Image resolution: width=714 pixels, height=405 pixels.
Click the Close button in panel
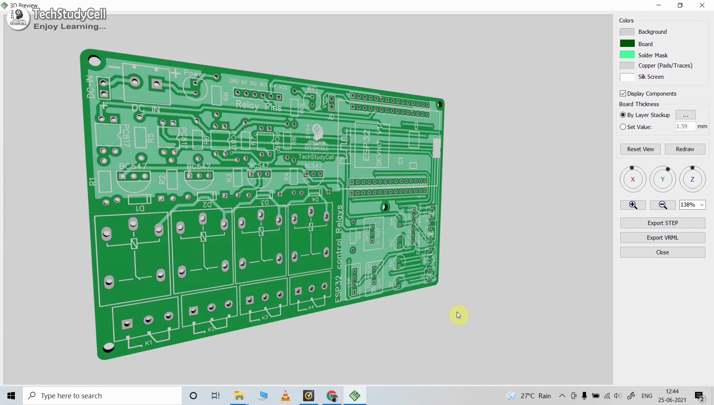tap(663, 252)
